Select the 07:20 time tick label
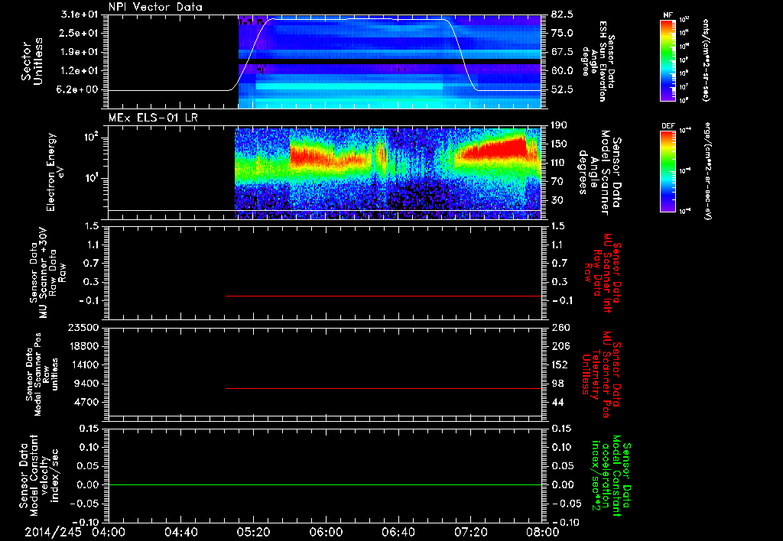The image size is (783, 541). (470, 532)
